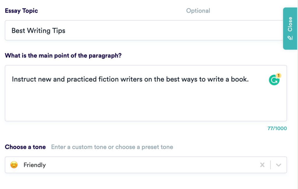Clear the Friendly tone with the X icon
This screenshot has height=189, width=298.
coord(262,165)
